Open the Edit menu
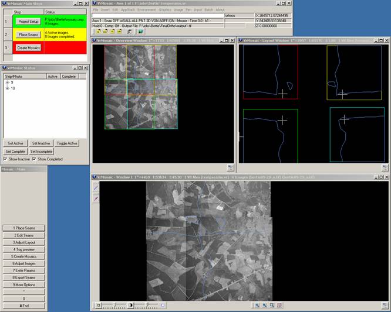The width and height of the screenshot is (391, 312). (x=115, y=10)
